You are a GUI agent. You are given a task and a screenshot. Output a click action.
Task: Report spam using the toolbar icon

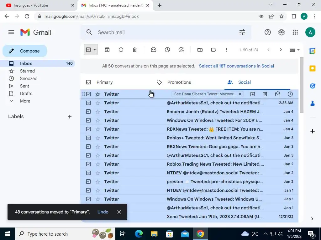click(121, 50)
